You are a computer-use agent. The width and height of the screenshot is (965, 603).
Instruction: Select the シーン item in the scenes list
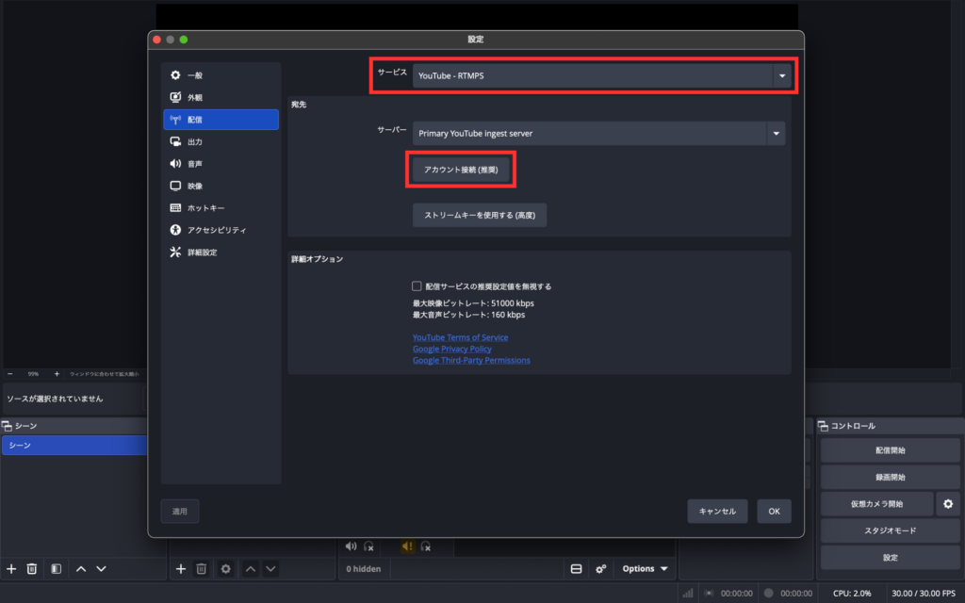tap(74, 446)
